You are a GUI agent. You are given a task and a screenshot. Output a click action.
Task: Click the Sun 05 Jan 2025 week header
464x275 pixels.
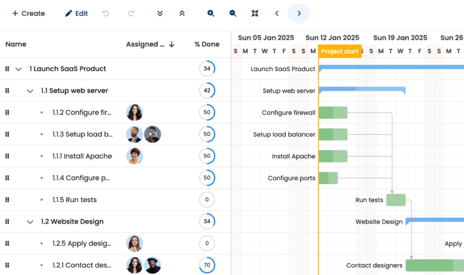266,37
